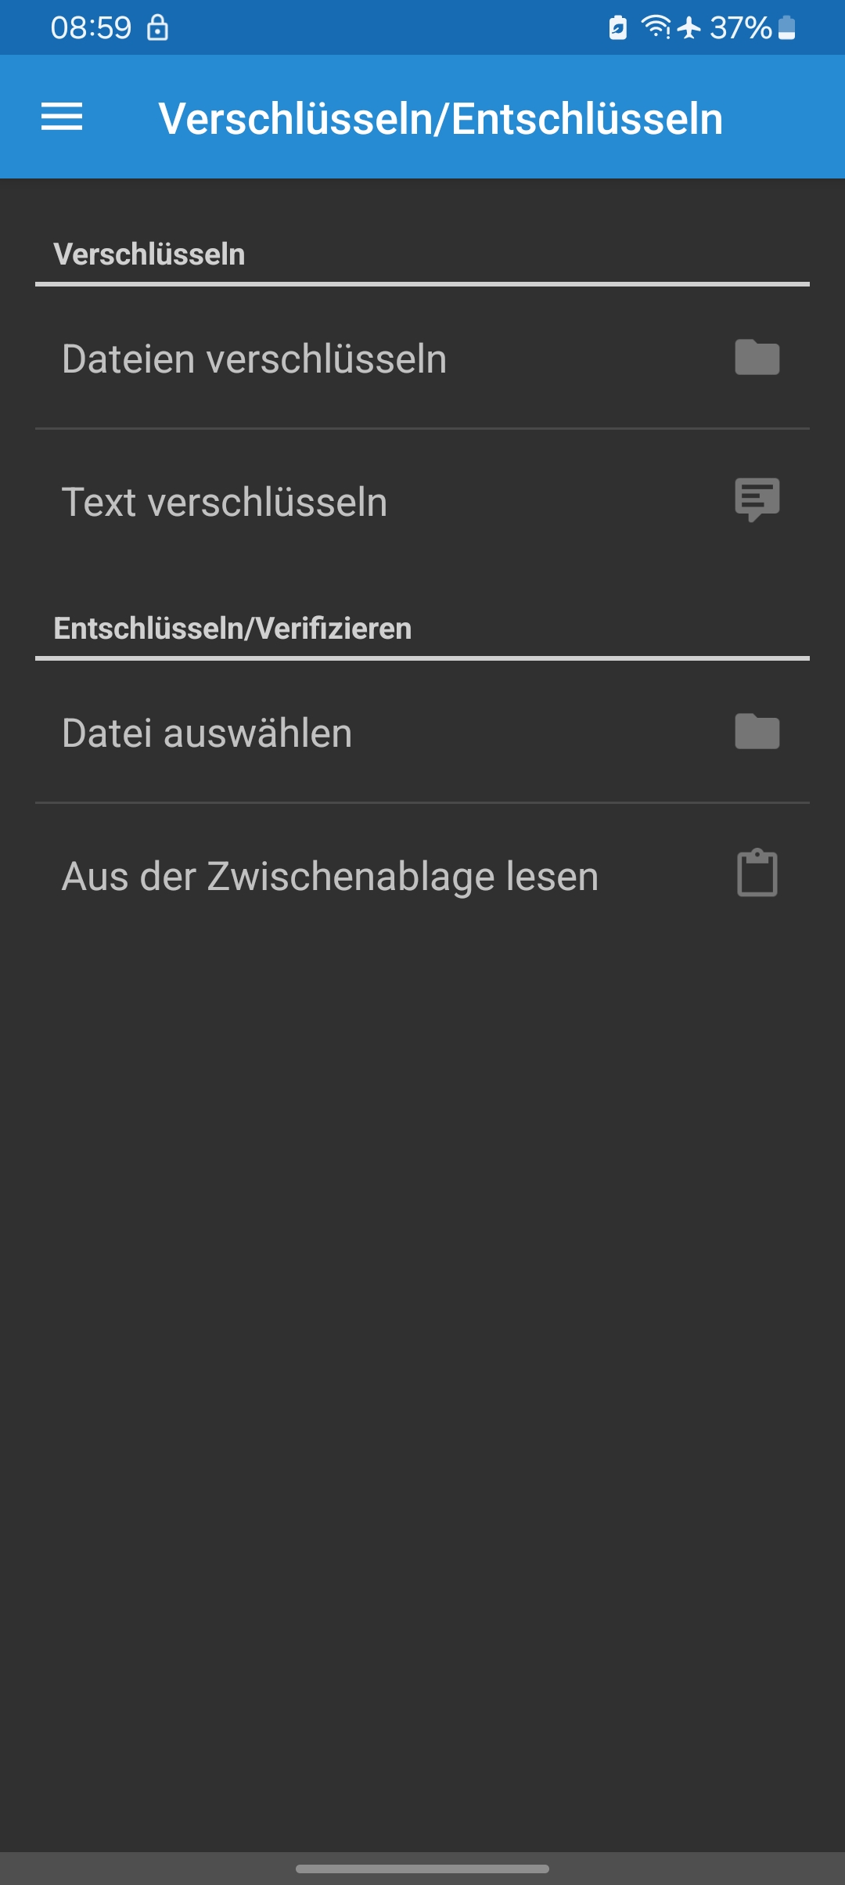Select Text verschlüsseln

point(422,501)
